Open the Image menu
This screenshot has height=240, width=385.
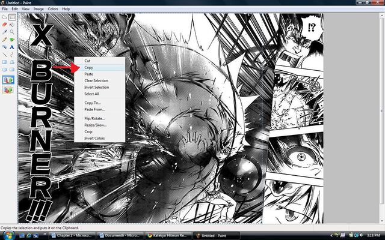[38, 9]
